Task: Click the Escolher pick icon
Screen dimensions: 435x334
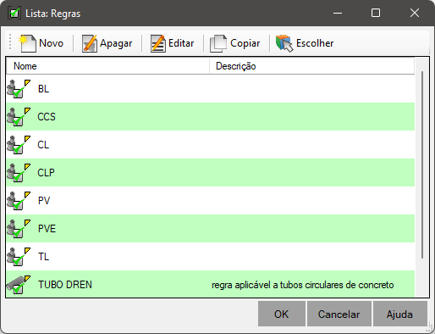Action: point(284,43)
